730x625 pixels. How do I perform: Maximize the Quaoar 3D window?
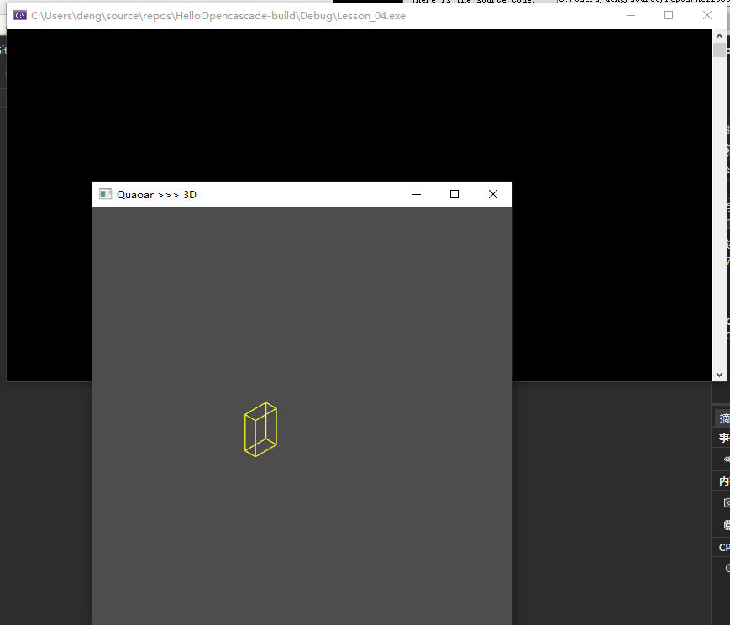454,194
